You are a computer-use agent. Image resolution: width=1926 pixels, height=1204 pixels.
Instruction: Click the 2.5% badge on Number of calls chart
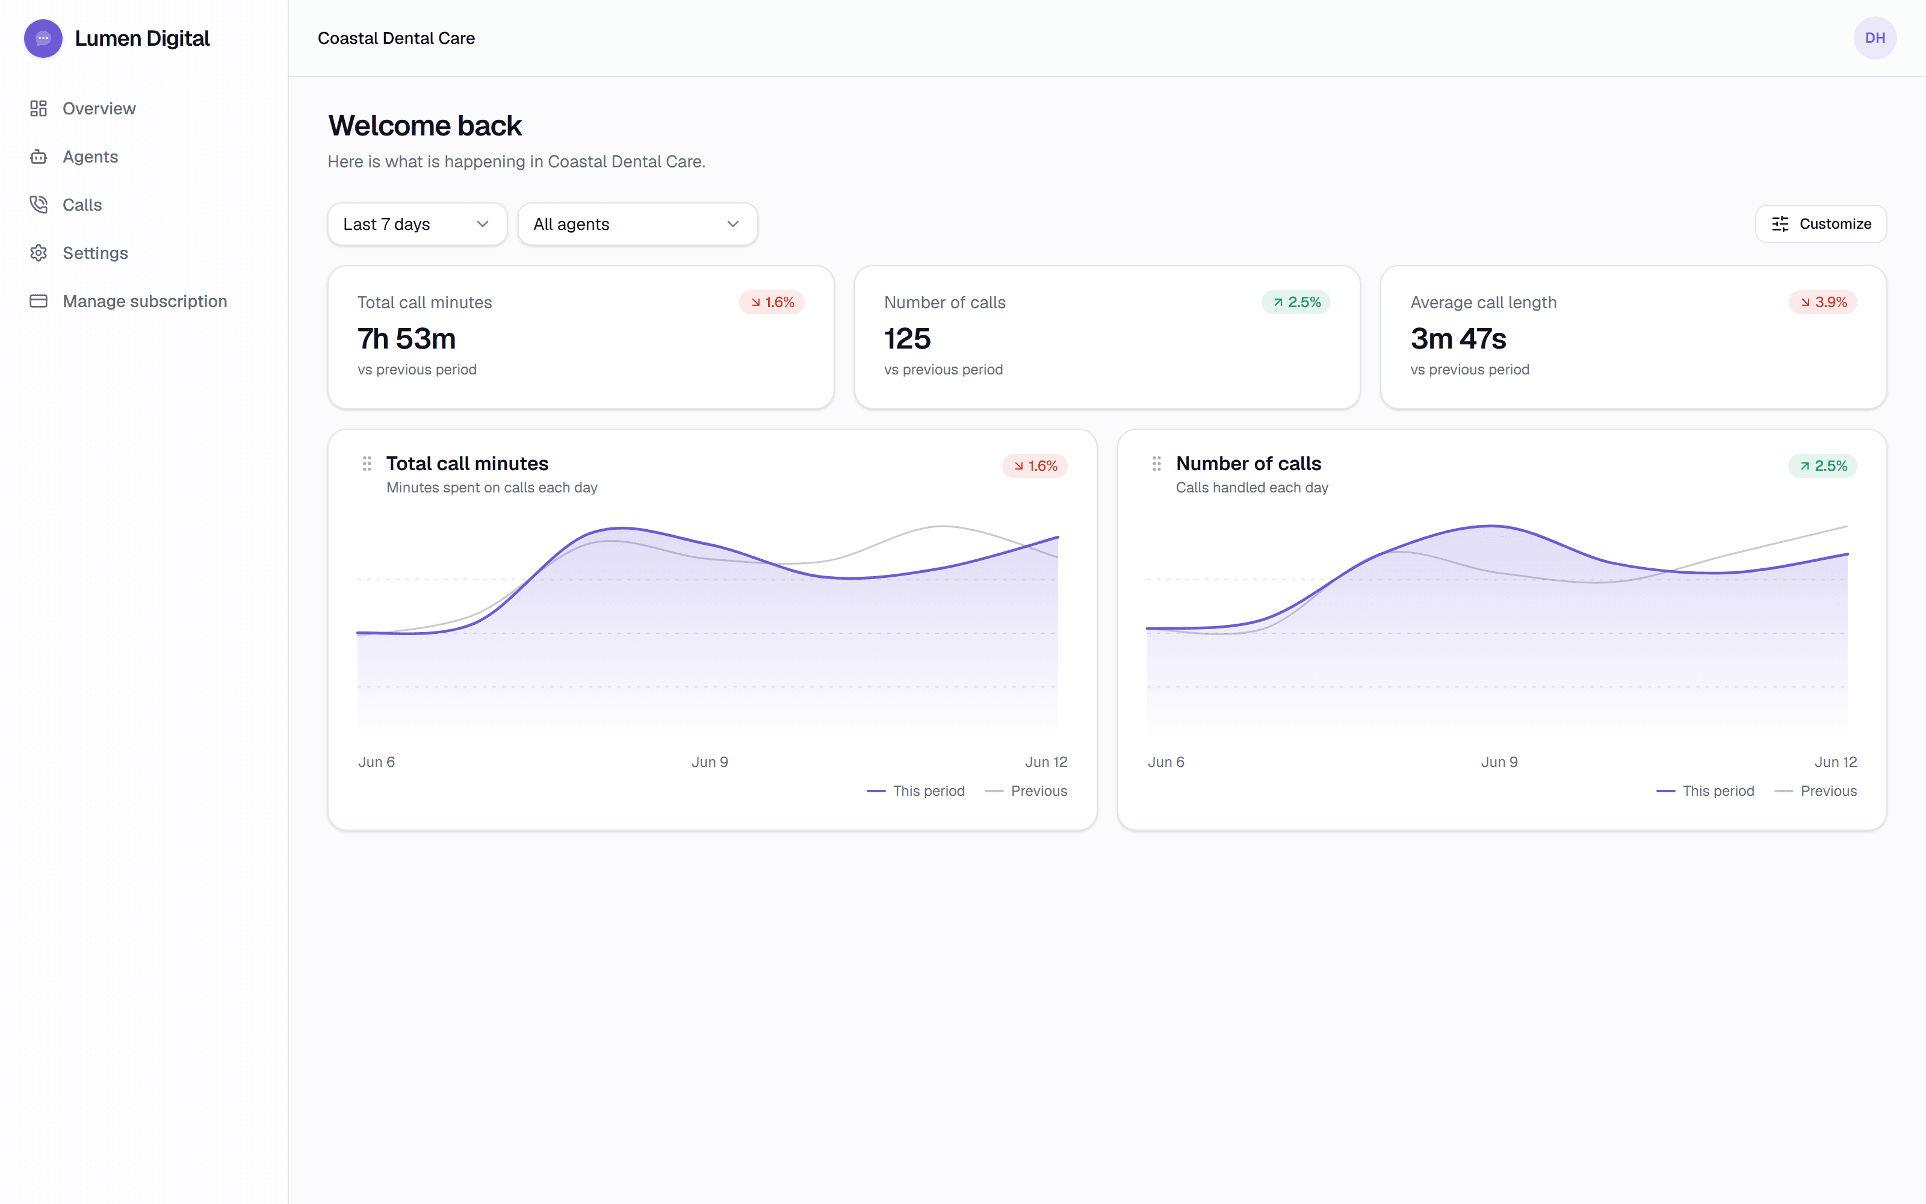tap(1822, 466)
